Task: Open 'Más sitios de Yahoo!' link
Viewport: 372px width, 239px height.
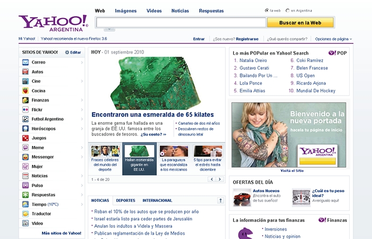Action: [62, 233]
